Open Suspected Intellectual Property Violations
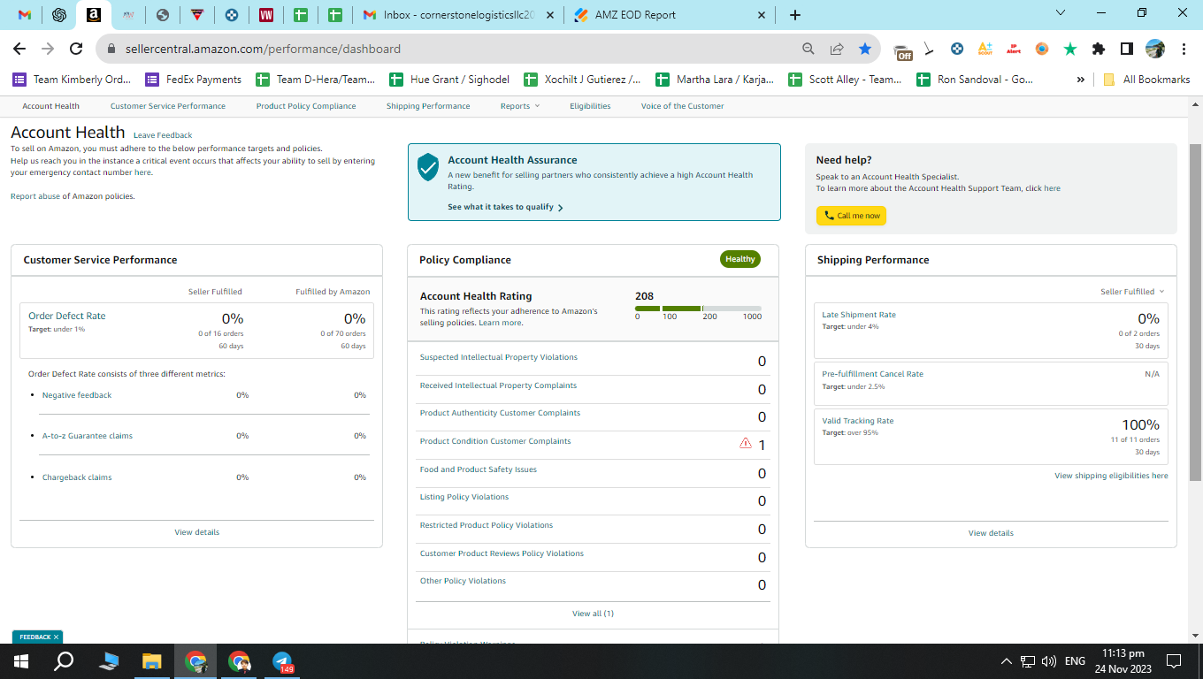 click(x=499, y=357)
